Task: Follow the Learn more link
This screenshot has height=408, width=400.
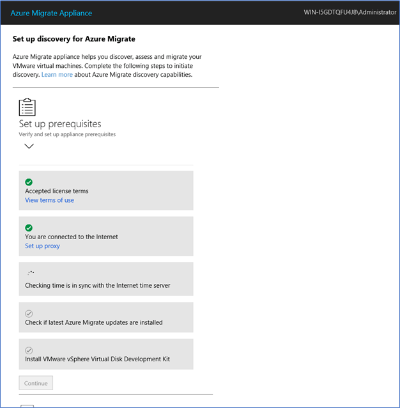Action: (57, 75)
